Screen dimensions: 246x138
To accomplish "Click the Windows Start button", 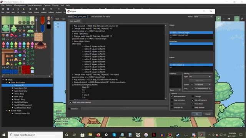I will (4, 135).
